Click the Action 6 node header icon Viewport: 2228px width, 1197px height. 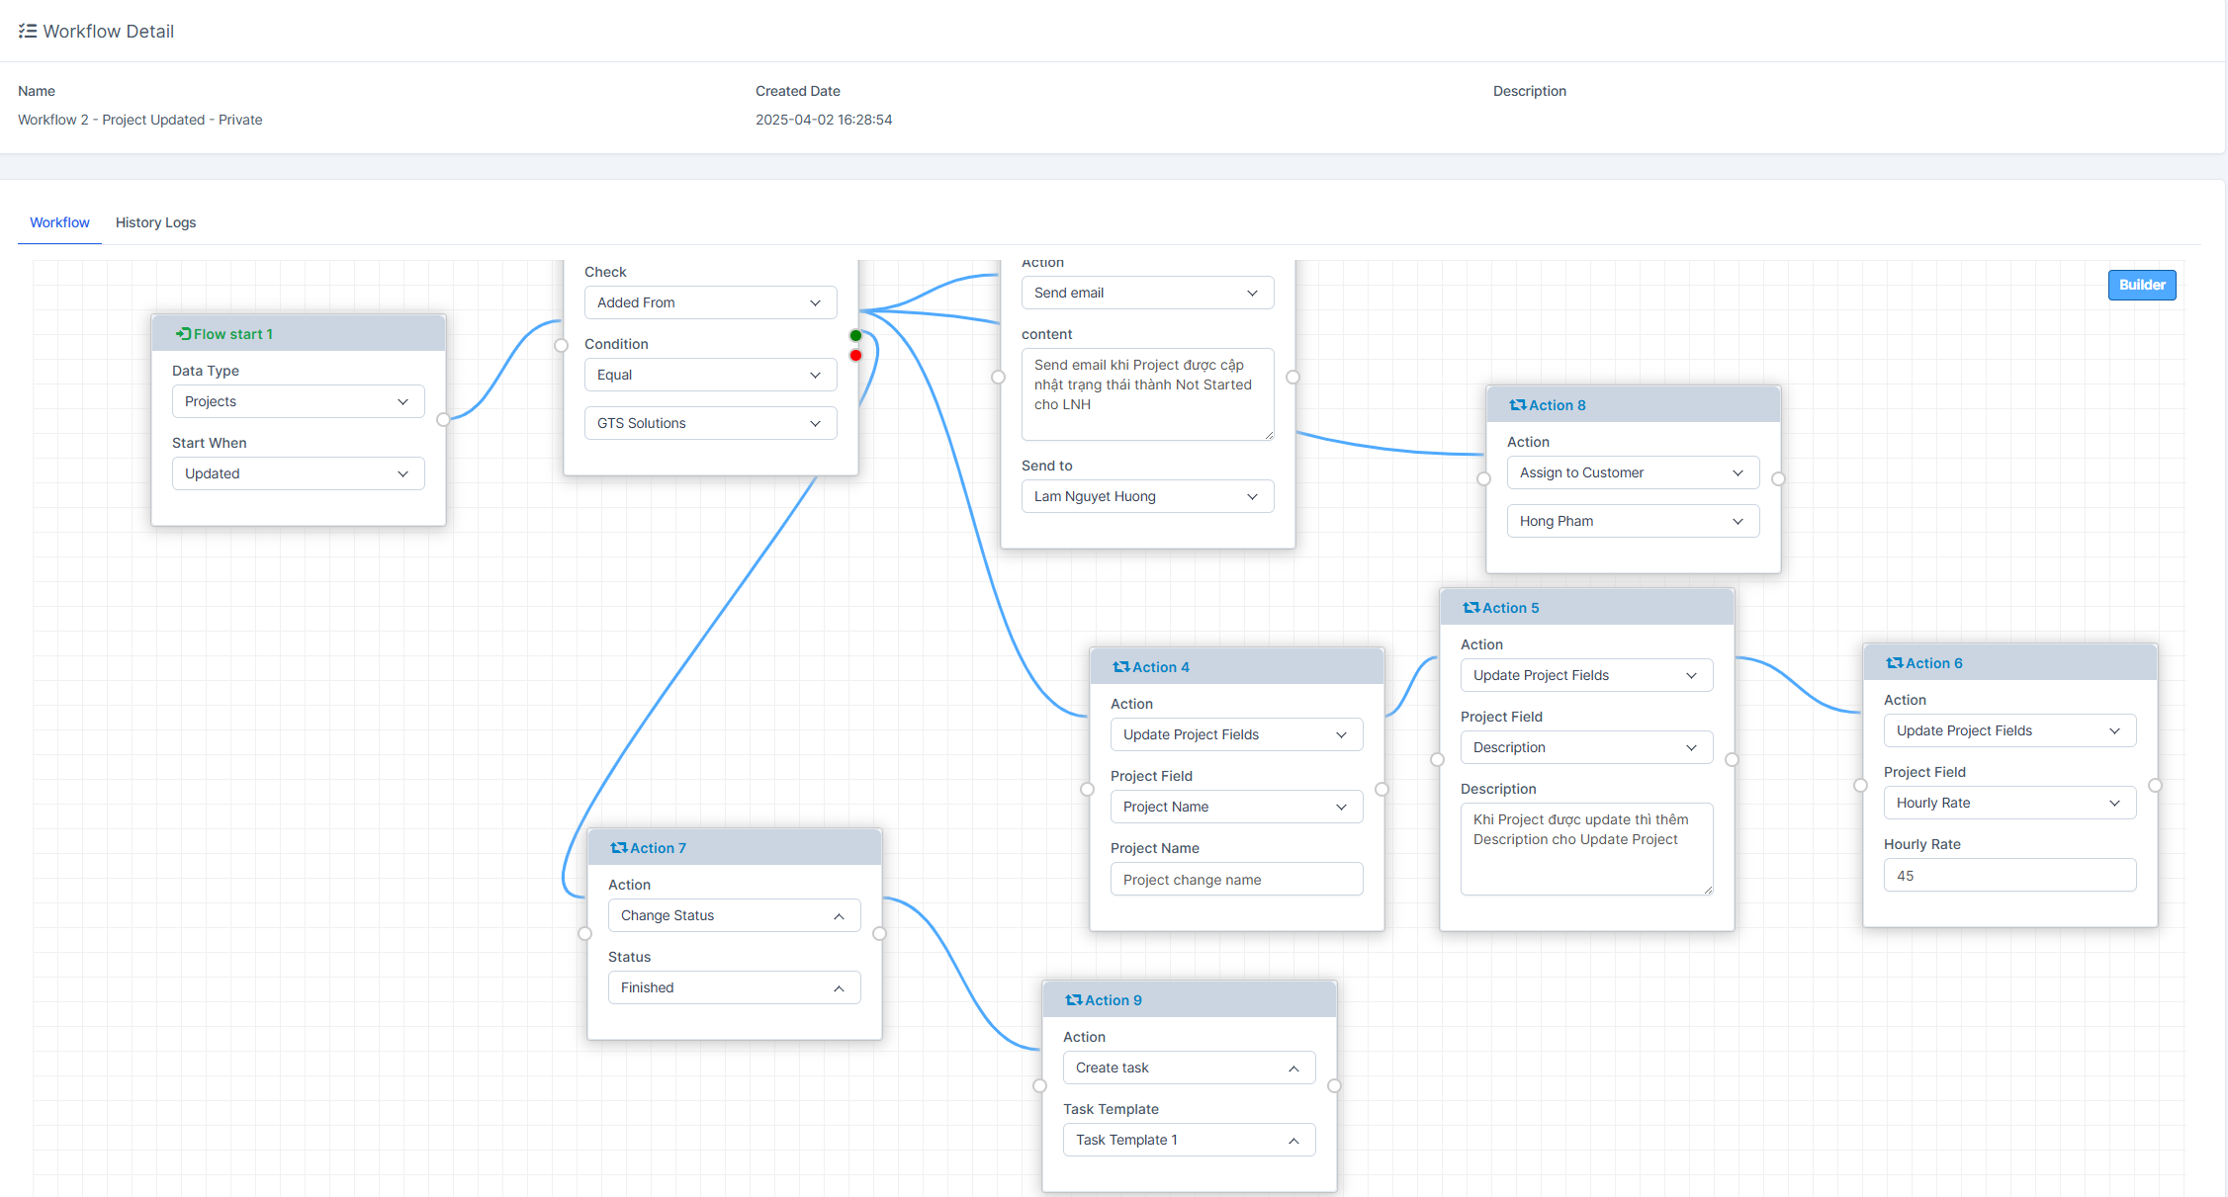tap(1894, 663)
